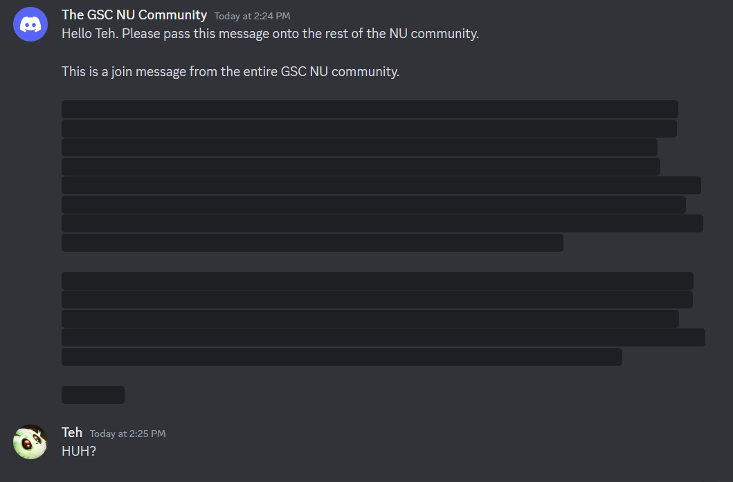The width and height of the screenshot is (733, 482).
Task: Reveal first line of the second spoiler paragraph
Action: [x=377, y=281]
